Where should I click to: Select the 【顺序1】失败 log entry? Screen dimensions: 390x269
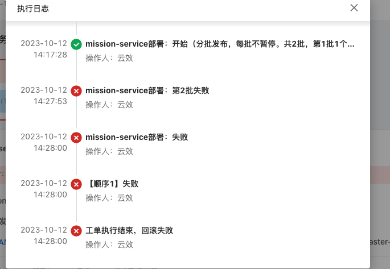(x=112, y=184)
